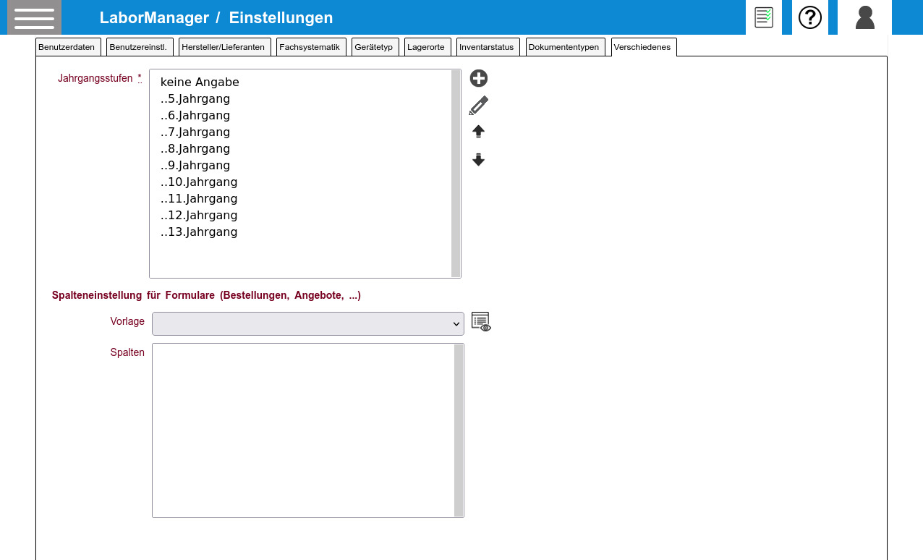
Task: Select 'keine Angabe' in Jahrgangsstufen list
Action: pyautogui.click(x=300, y=82)
